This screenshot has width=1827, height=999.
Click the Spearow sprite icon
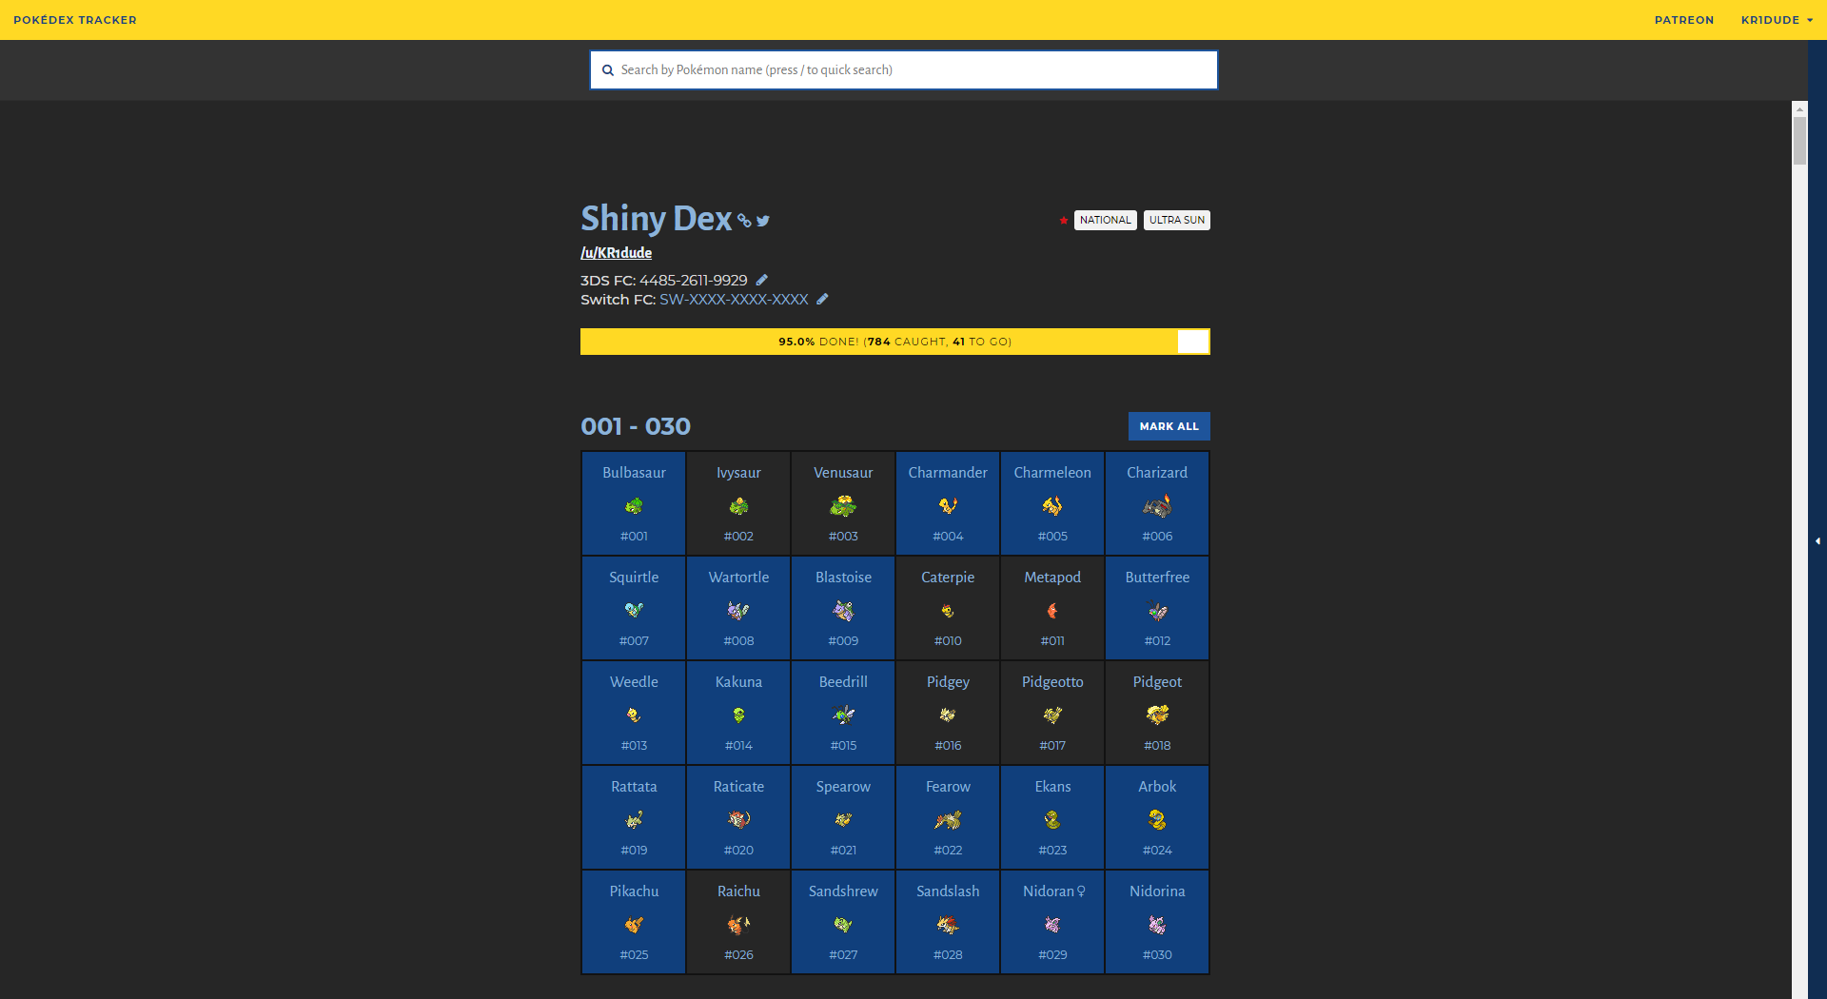click(x=843, y=819)
